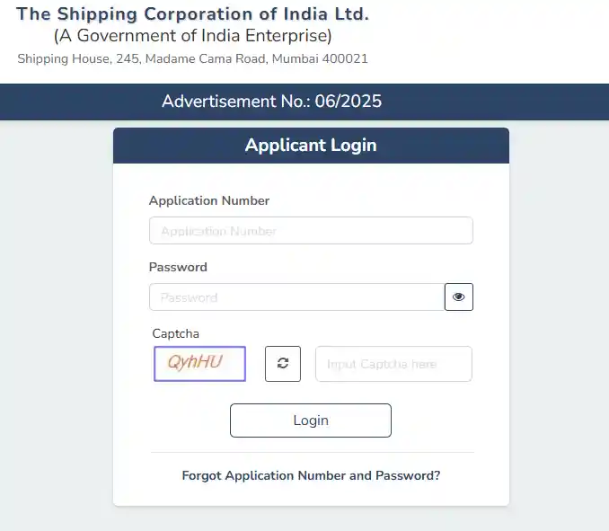609x531 pixels.
Task: Click '(A Government of India Enterprise)' subtitle
Action: click(193, 36)
